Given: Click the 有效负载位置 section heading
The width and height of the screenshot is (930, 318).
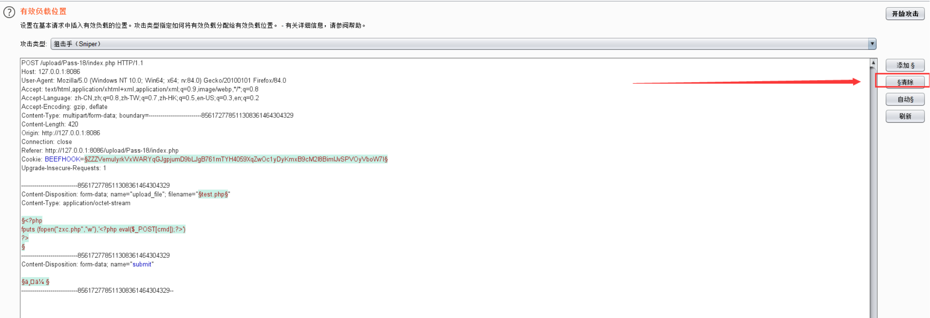Looking at the screenshot, I should point(43,11).
